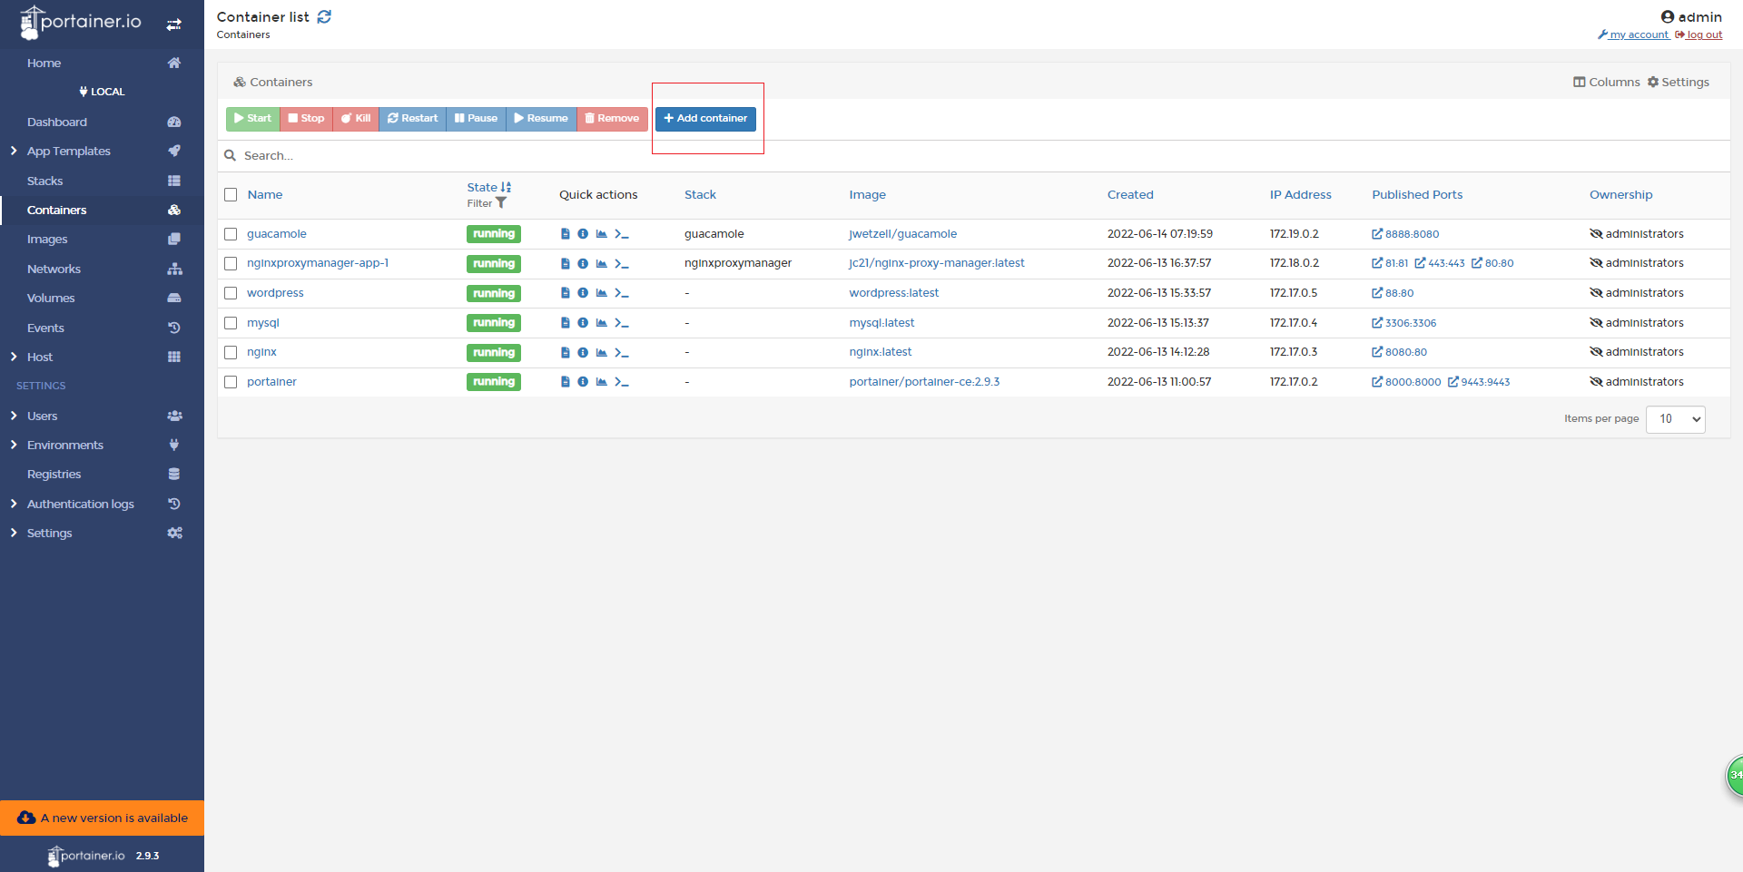Viewport: 1743px width, 872px height.
Task: Open stats icon for nginx container
Action: pyautogui.click(x=601, y=353)
